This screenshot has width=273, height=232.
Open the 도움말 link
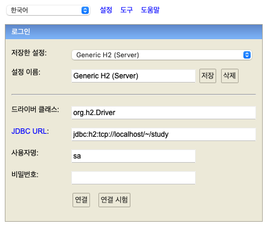(x=150, y=10)
